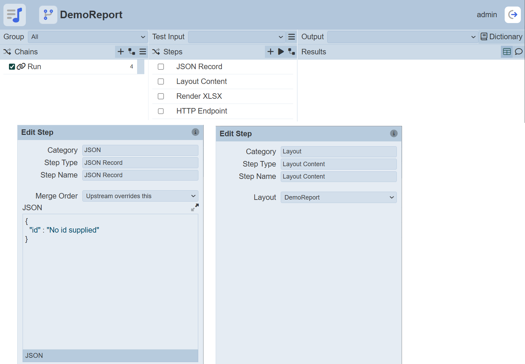This screenshot has height=364, width=525.
Task: Show results comment bubble view icon
Action: click(518, 52)
